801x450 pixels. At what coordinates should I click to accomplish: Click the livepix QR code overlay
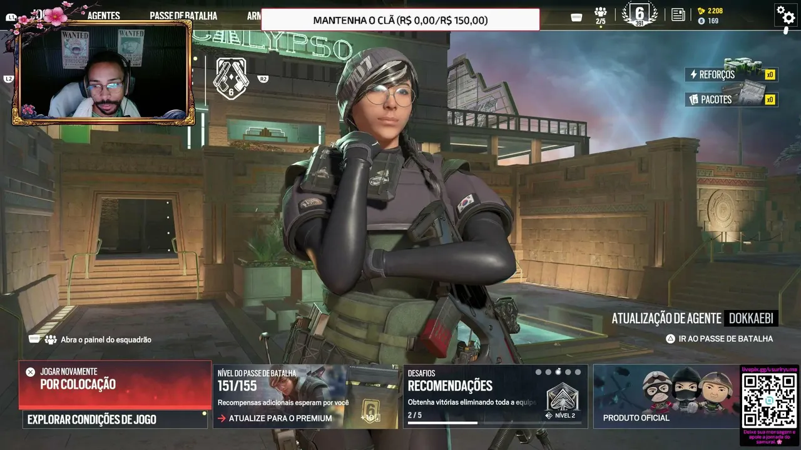tap(769, 400)
